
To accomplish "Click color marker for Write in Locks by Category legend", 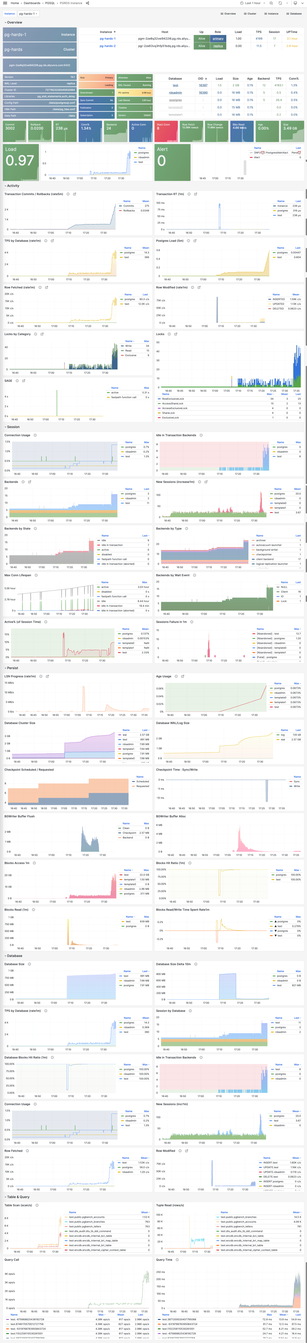I will tap(122, 346).
